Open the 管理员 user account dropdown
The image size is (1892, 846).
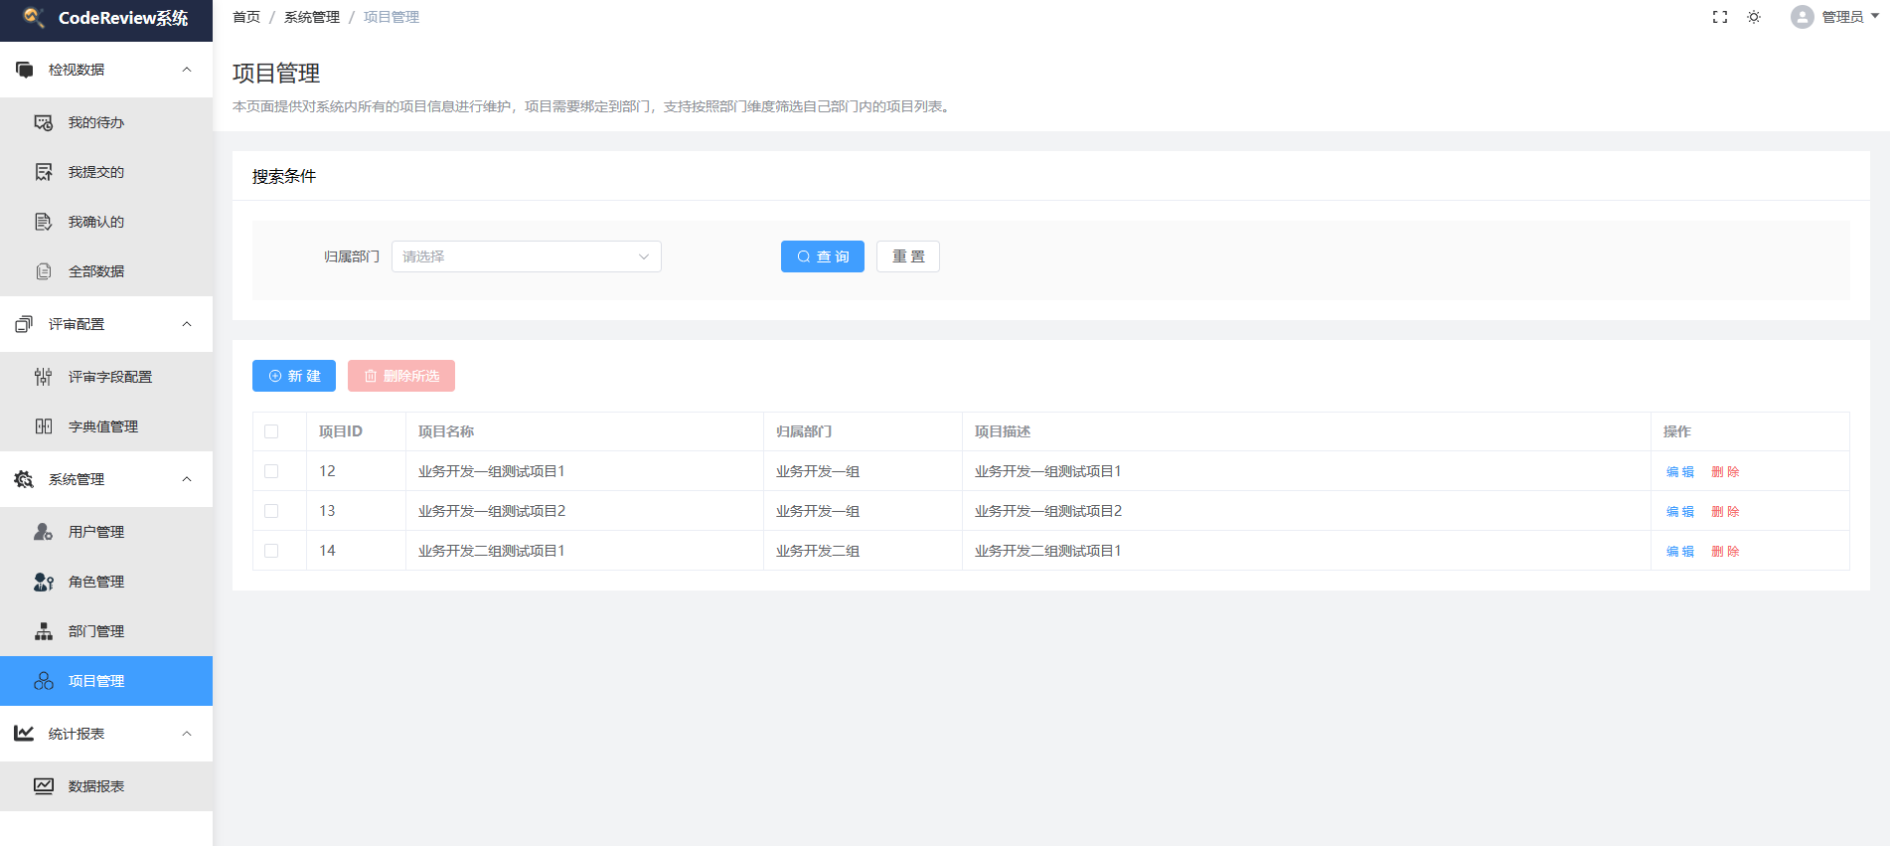tap(1834, 17)
